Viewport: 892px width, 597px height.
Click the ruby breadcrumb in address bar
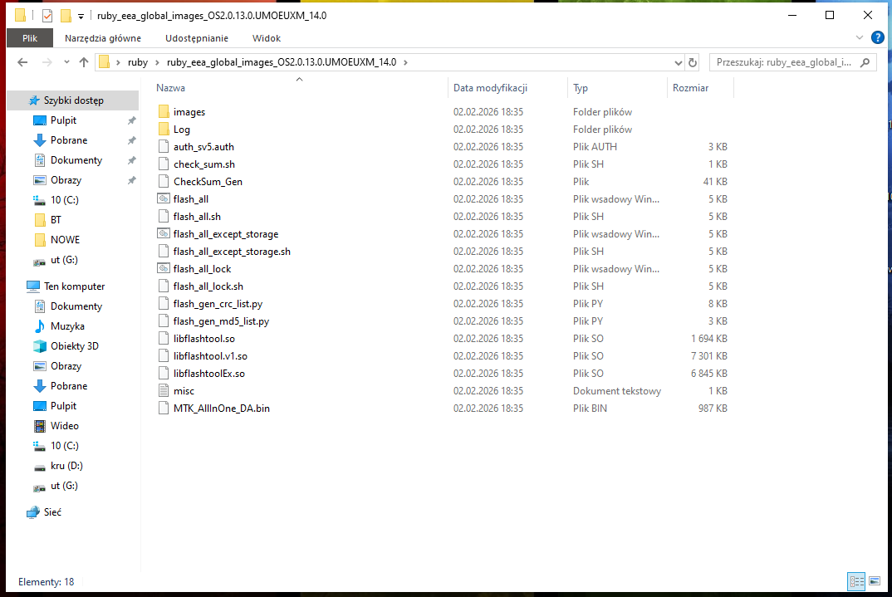[x=138, y=62]
